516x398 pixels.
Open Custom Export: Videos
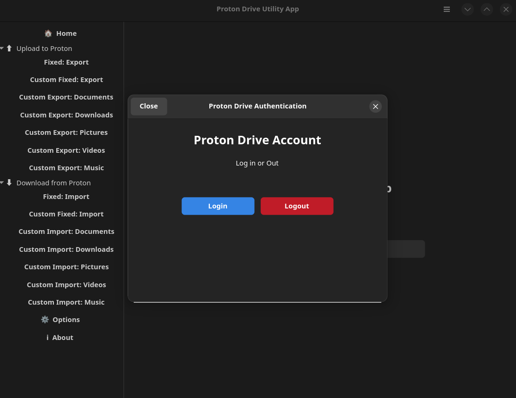tap(66, 150)
